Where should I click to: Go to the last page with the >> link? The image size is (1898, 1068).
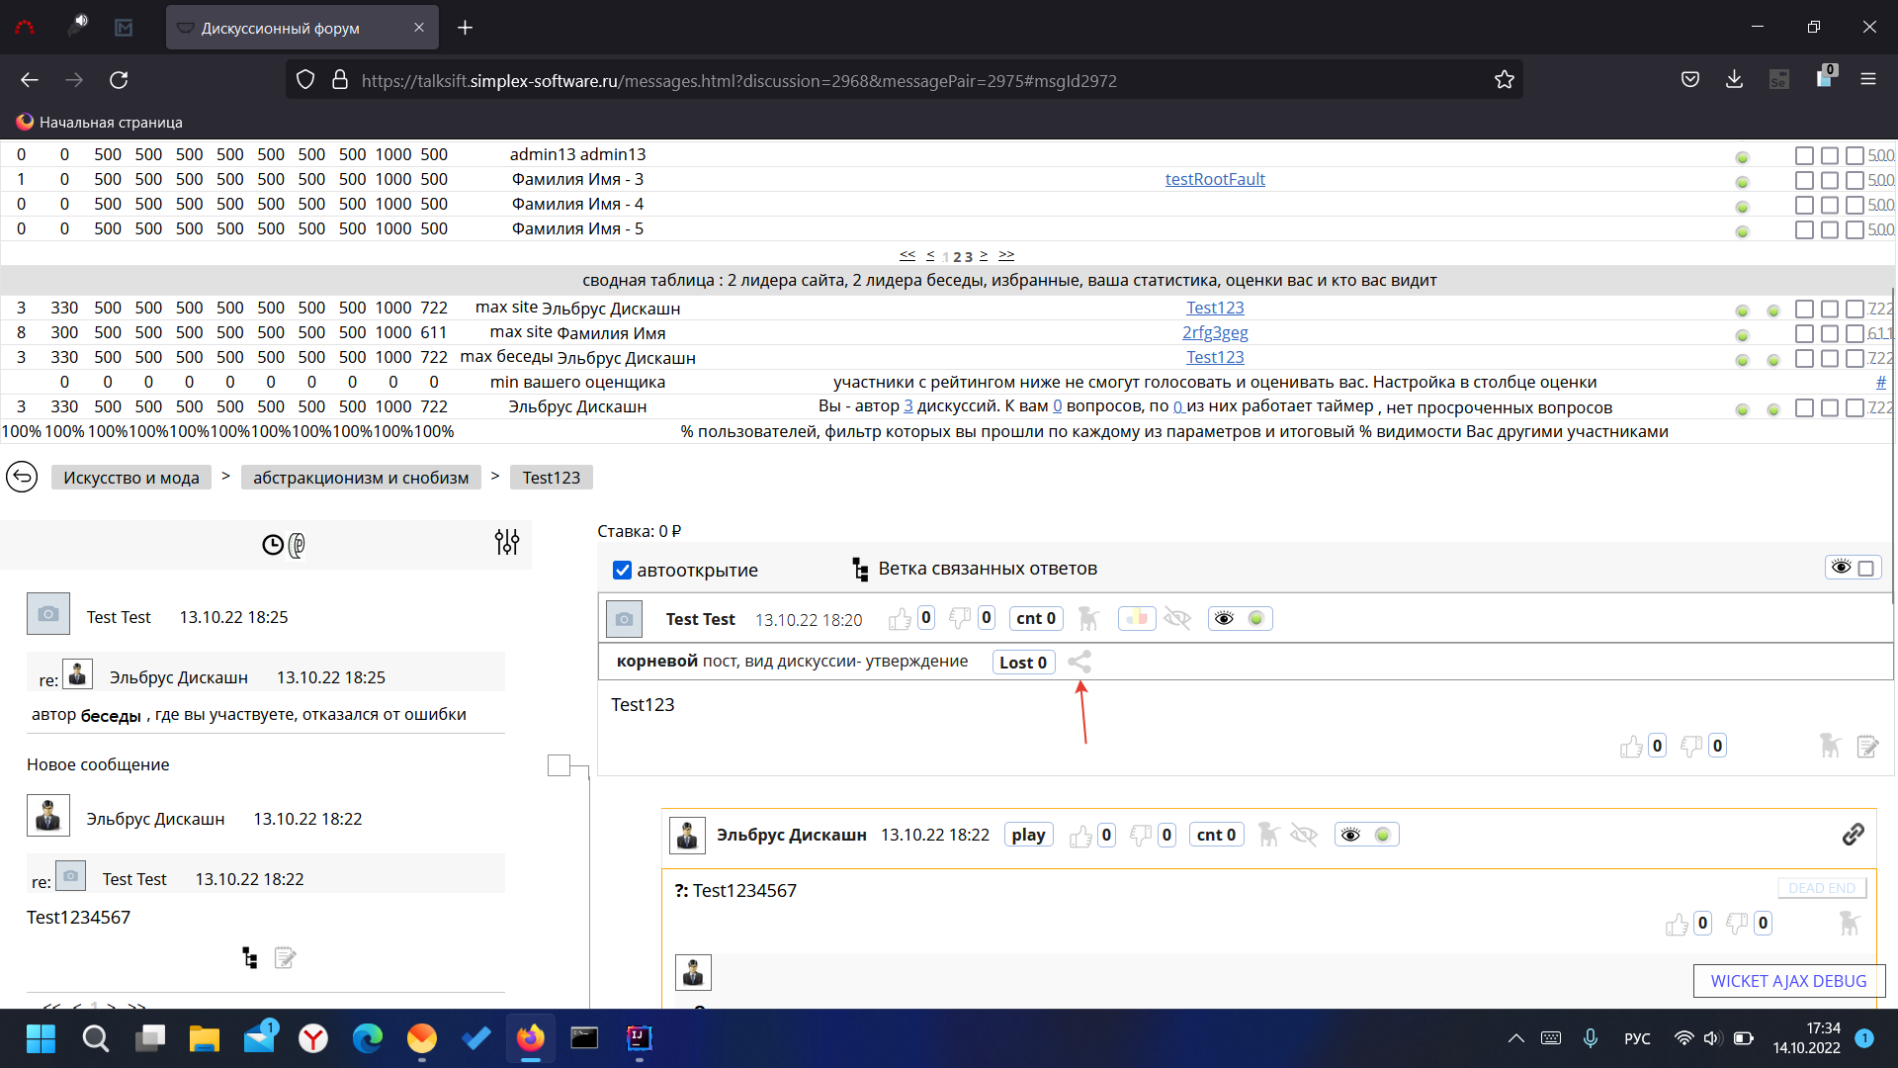click(1006, 255)
